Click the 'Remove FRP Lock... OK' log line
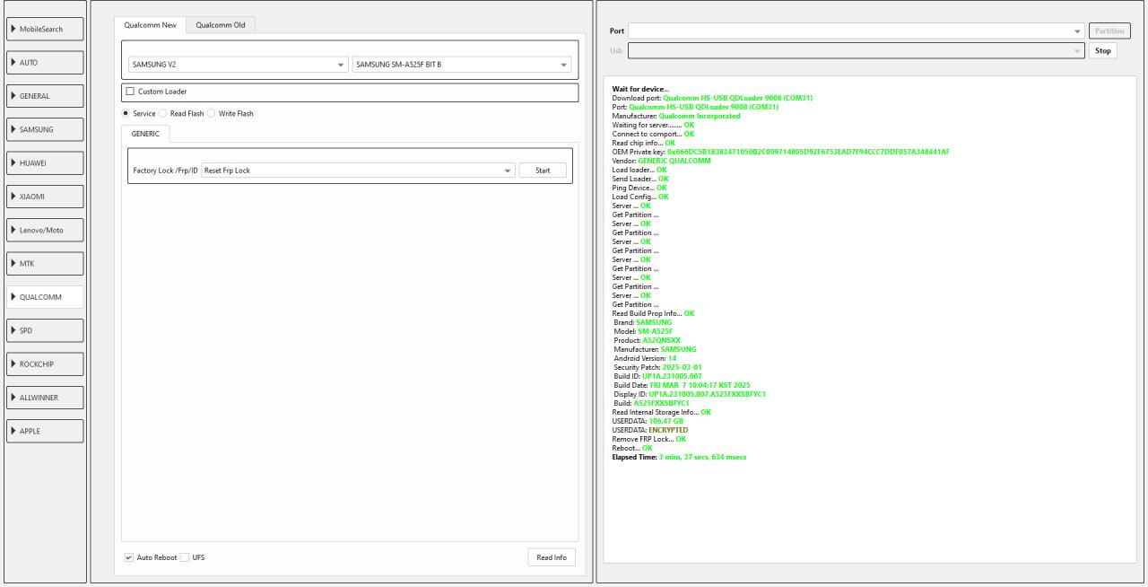 [x=648, y=439]
